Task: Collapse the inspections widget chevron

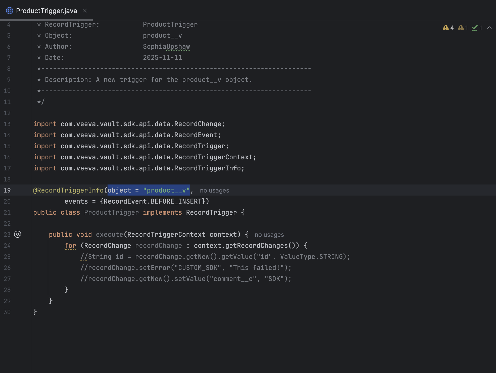Action: pos(489,28)
